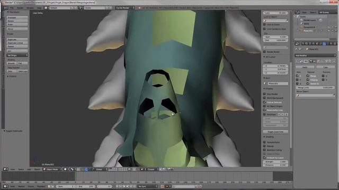
Task: Click the scene browse icon
Action: pyautogui.click(x=81, y=8)
